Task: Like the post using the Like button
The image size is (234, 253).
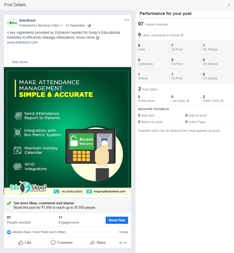Action: tap(25, 242)
